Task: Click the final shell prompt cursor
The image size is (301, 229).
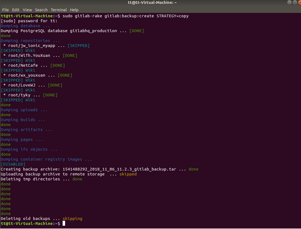Action: coord(64,224)
